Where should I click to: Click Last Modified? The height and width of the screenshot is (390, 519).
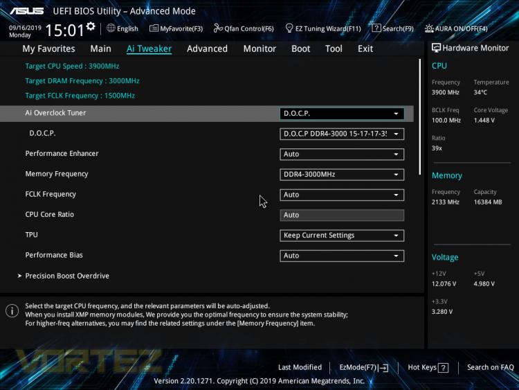(300, 367)
